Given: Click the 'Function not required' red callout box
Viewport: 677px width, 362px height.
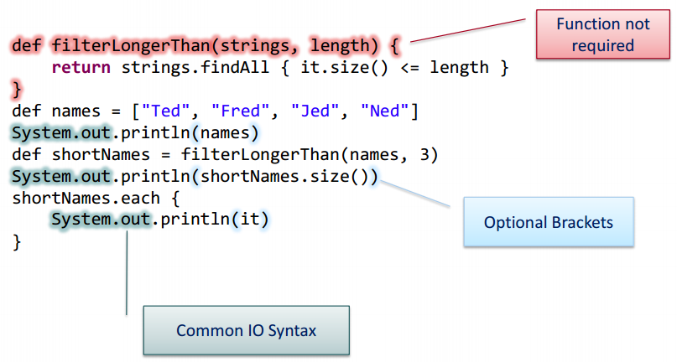Looking at the screenshot, I should click(x=602, y=34).
